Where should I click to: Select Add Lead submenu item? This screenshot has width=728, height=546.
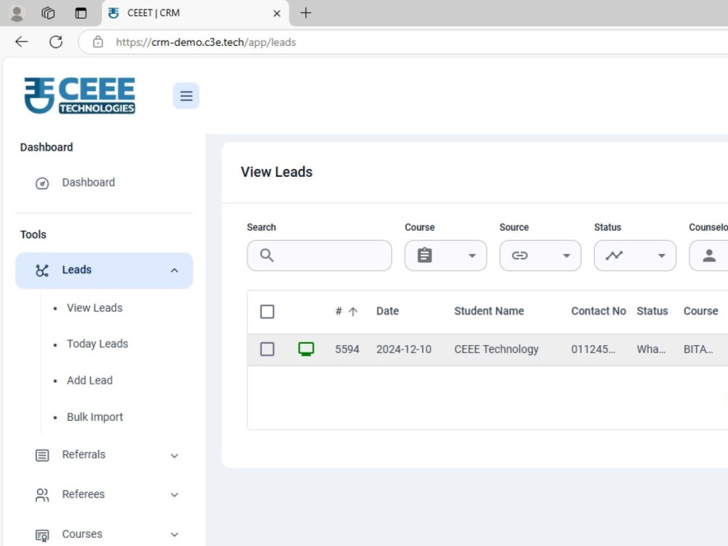[90, 380]
